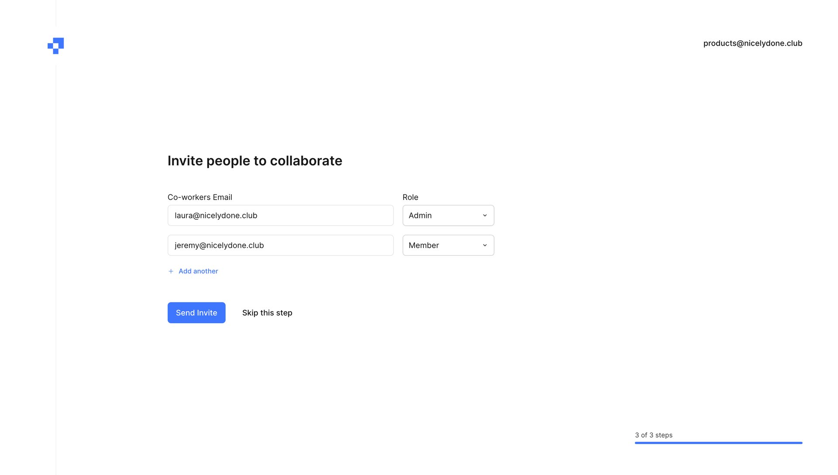Click the word Member in the second role selector
Viewport: 838px width, 475px height.
tap(423, 245)
